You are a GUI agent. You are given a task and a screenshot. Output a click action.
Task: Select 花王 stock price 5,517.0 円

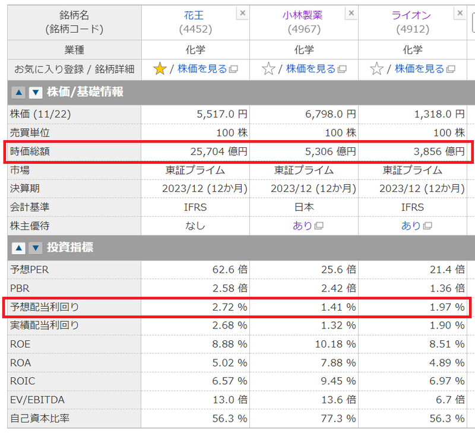click(222, 114)
